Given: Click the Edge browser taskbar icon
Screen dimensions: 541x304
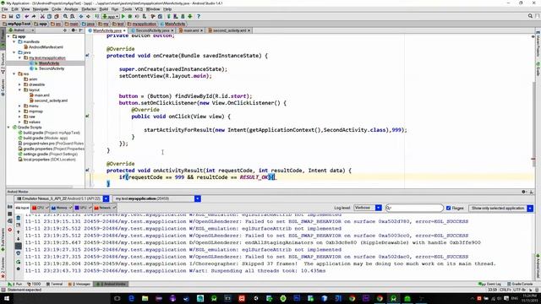Looking at the screenshot, I should [x=131, y=298].
